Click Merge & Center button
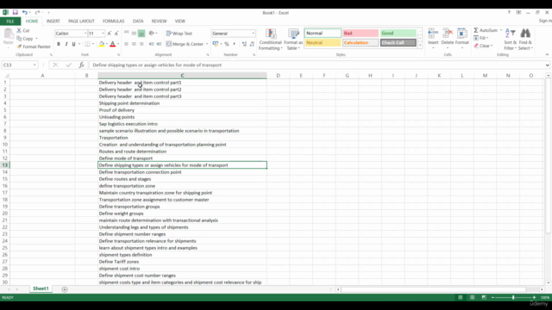The height and width of the screenshot is (310, 552). pos(185,44)
